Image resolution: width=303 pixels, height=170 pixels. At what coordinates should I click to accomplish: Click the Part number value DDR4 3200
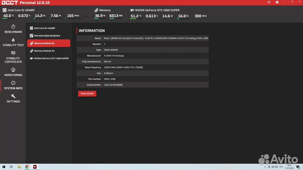(109, 79)
